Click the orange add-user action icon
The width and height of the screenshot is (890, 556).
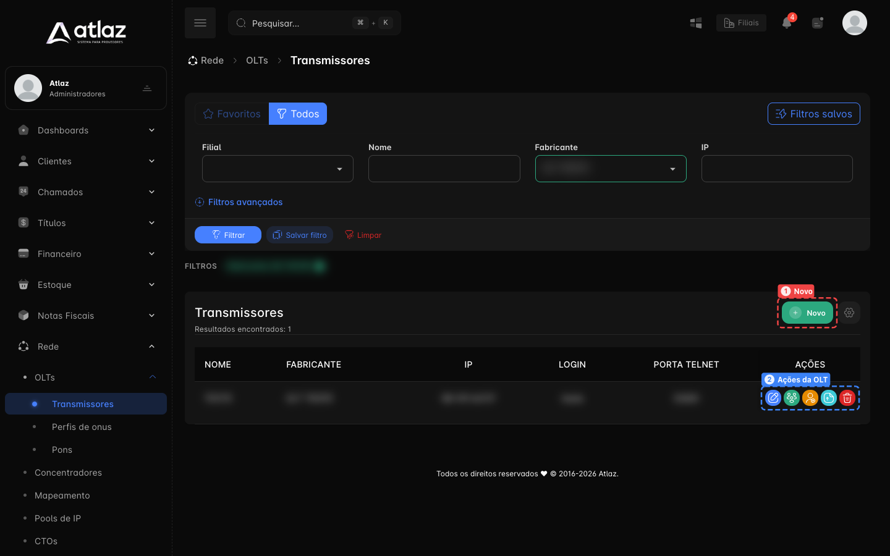click(810, 398)
